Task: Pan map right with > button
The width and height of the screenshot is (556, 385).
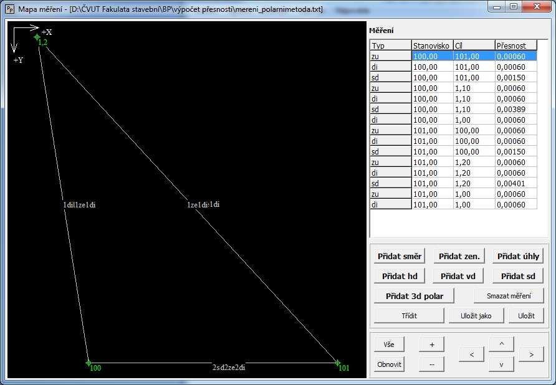Action: click(531, 354)
